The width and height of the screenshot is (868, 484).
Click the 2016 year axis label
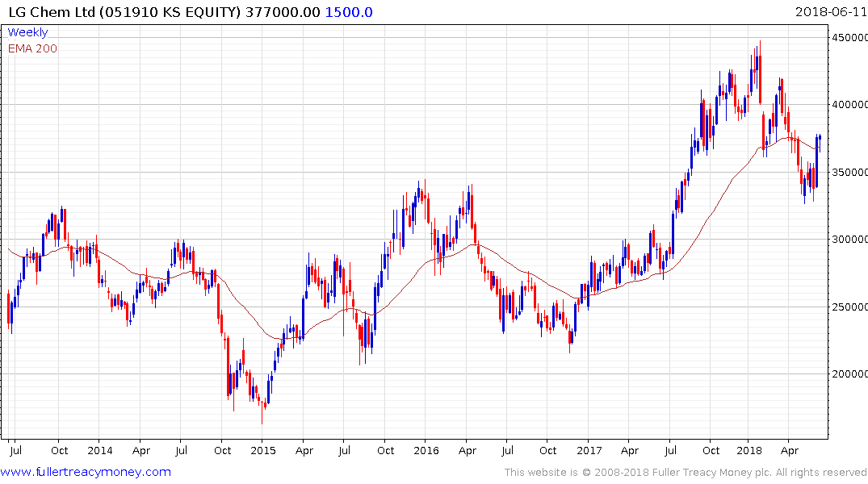tap(426, 450)
